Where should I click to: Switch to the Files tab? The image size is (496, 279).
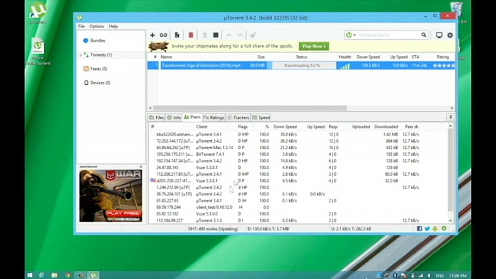(x=157, y=117)
